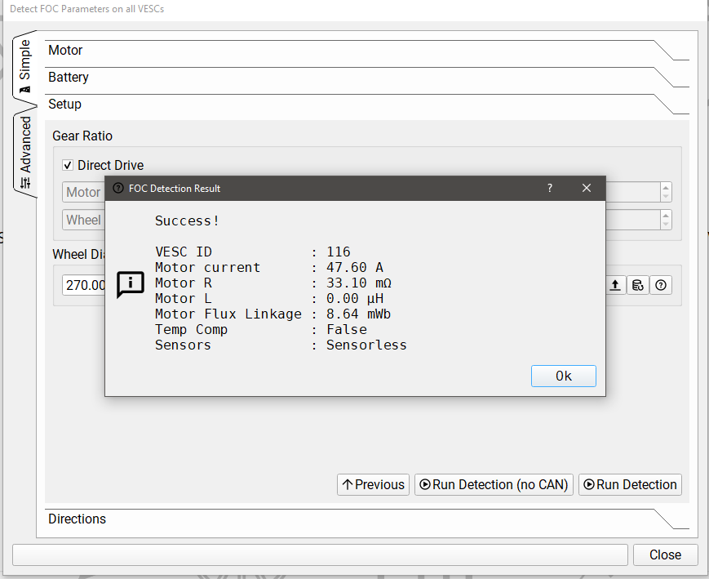Viewport: 709px width, 579px height.
Task: Click the question mark in dialog title bar
Action: click(x=550, y=188)
